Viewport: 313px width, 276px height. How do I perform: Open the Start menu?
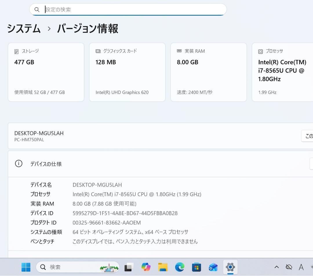click(x=26, y=267)
